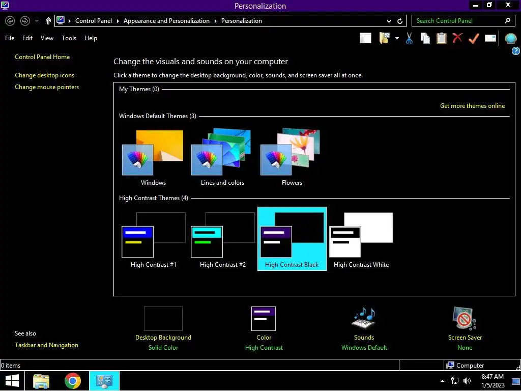521x391 pixels.
Task: Click the volume speaker tray icon
Action: coord(467,381)
